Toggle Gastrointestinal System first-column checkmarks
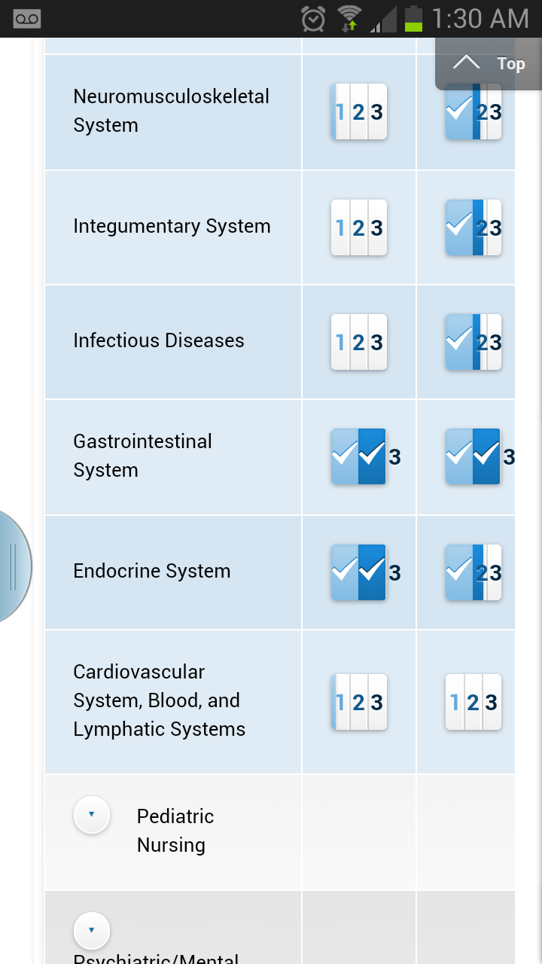542x964 pixels. click(x=359, y=456)
